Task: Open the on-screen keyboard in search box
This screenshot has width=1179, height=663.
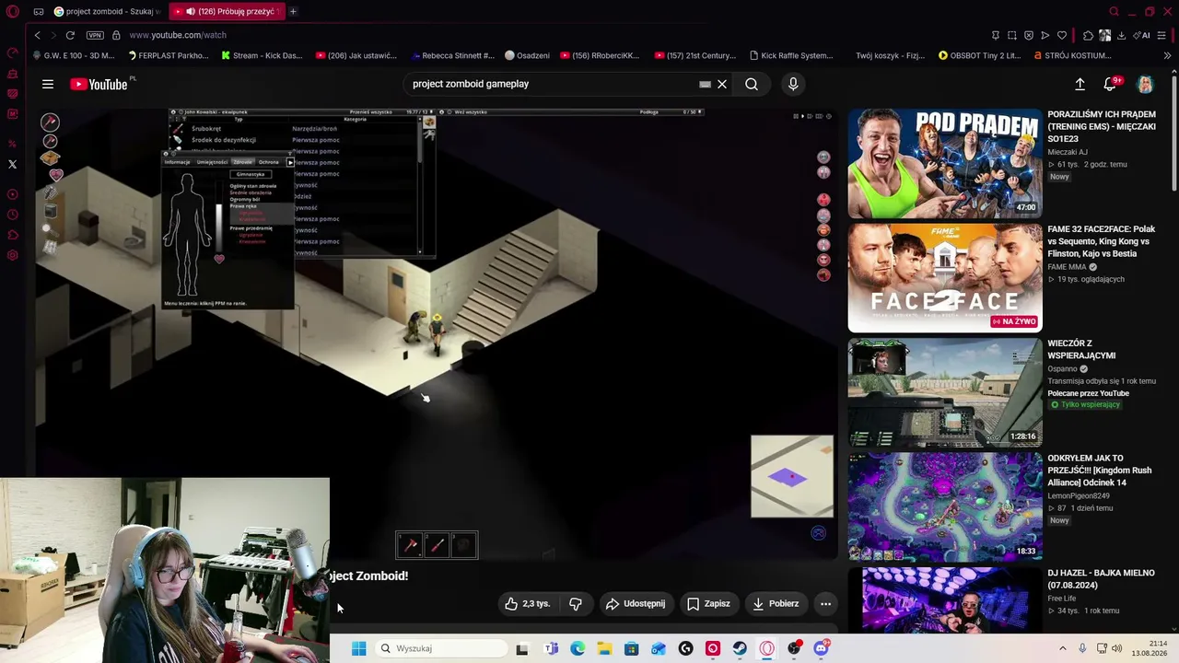Action: point(705,84)
